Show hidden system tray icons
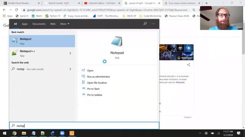 [x=200, y=133]
